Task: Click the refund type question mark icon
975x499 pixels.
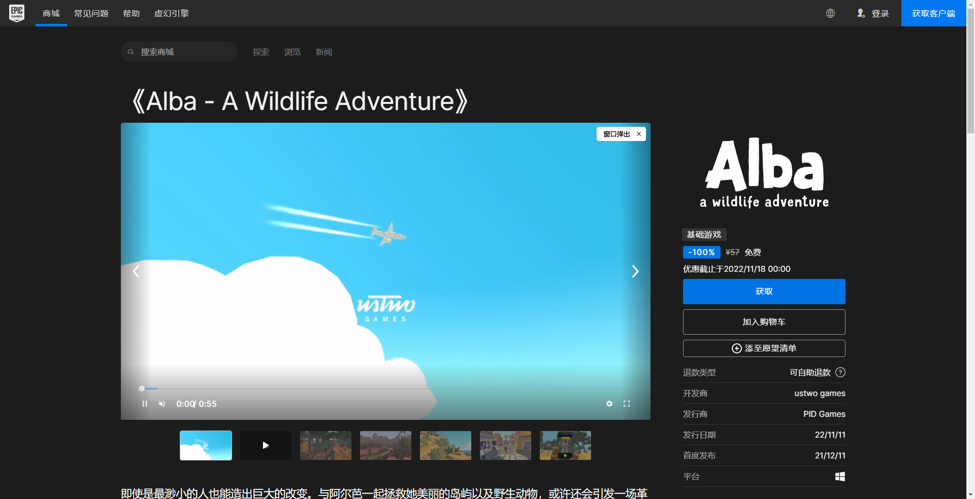Action: pyautogui.click(x=841, y=372)
